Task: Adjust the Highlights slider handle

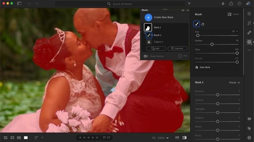Action: pyautogui.click(x=217, y=112)
